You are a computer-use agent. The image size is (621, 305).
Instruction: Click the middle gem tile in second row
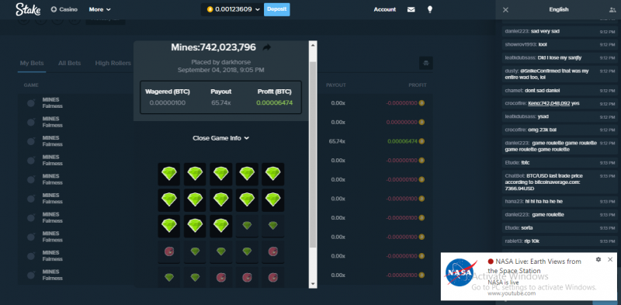point(221,200)
